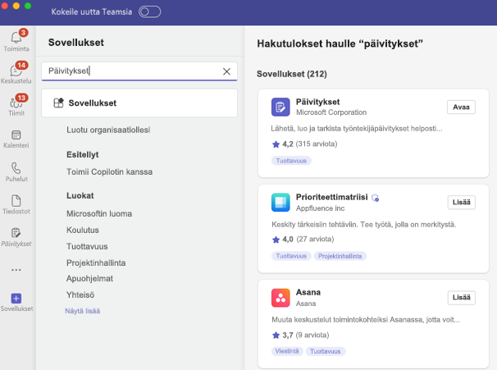Click Tuottavuus tag on Päivitykset card
Screen dimensions: 497x370
point(291,161)
